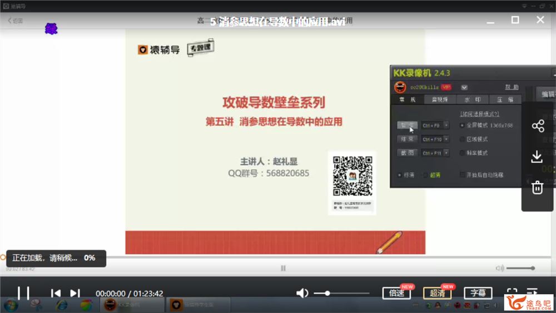Click the share icon in side panel

point(538,126)
